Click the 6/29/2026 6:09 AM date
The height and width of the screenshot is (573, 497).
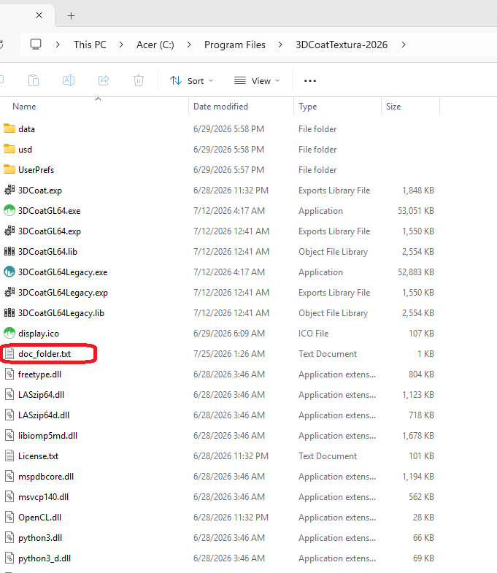coord(229,334)
